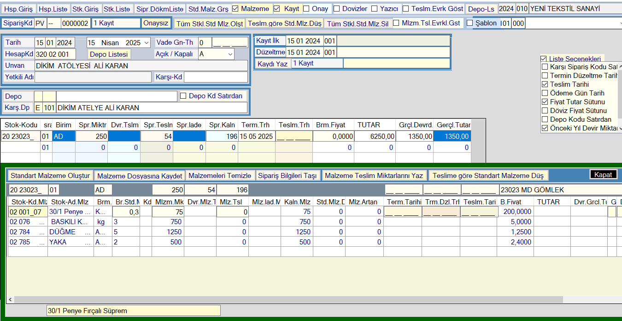Select the DÜĞME material row

click(x=71, y=232)
